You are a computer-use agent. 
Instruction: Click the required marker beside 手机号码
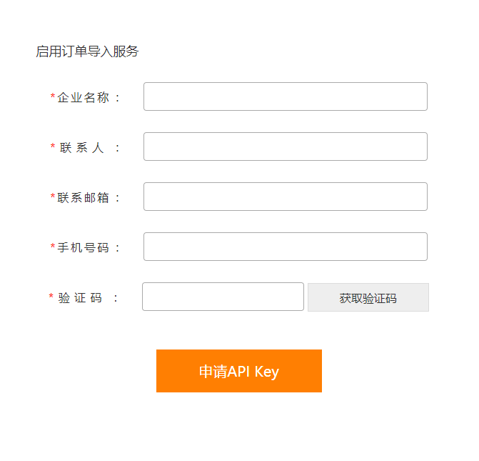point(53,247)
